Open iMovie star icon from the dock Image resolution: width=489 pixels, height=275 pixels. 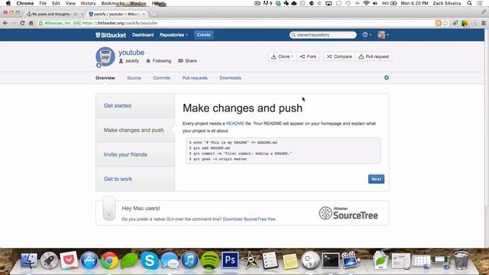(x=250, y=260)
